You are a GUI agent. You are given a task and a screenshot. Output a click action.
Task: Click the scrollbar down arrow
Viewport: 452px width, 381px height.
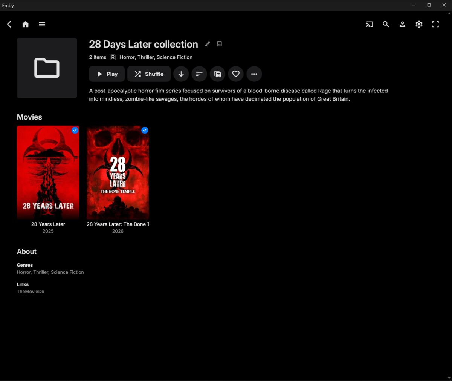tap(449, 378)
